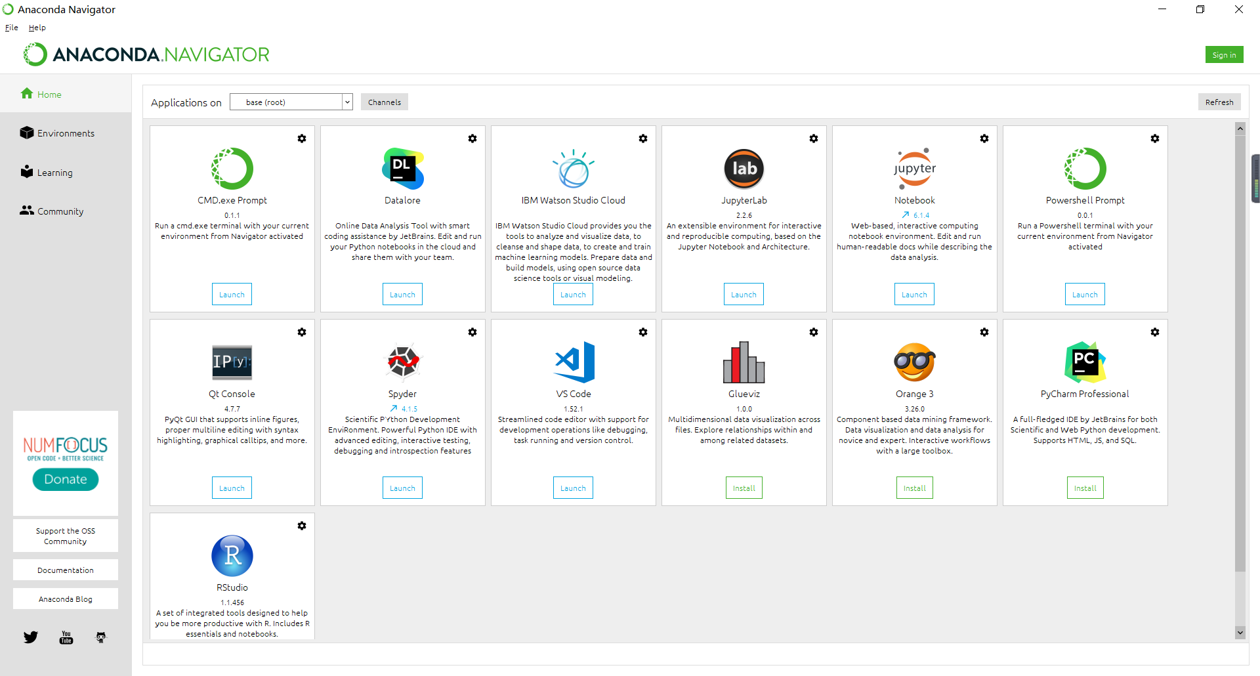The height and width of the screenshot is (676, 1260).
Task: Launch IBM Watson Studio Cloud
Action: pos(573,294)
